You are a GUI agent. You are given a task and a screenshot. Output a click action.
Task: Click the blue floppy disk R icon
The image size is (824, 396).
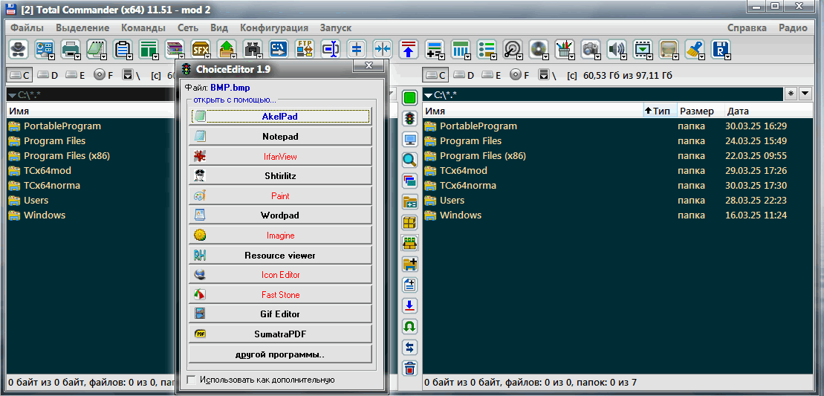[719, 49]
